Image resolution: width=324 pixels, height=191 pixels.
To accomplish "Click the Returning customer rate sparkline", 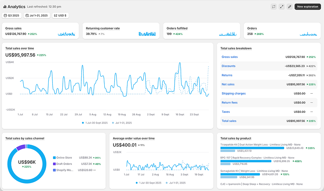I will click(x=147, y=34).
